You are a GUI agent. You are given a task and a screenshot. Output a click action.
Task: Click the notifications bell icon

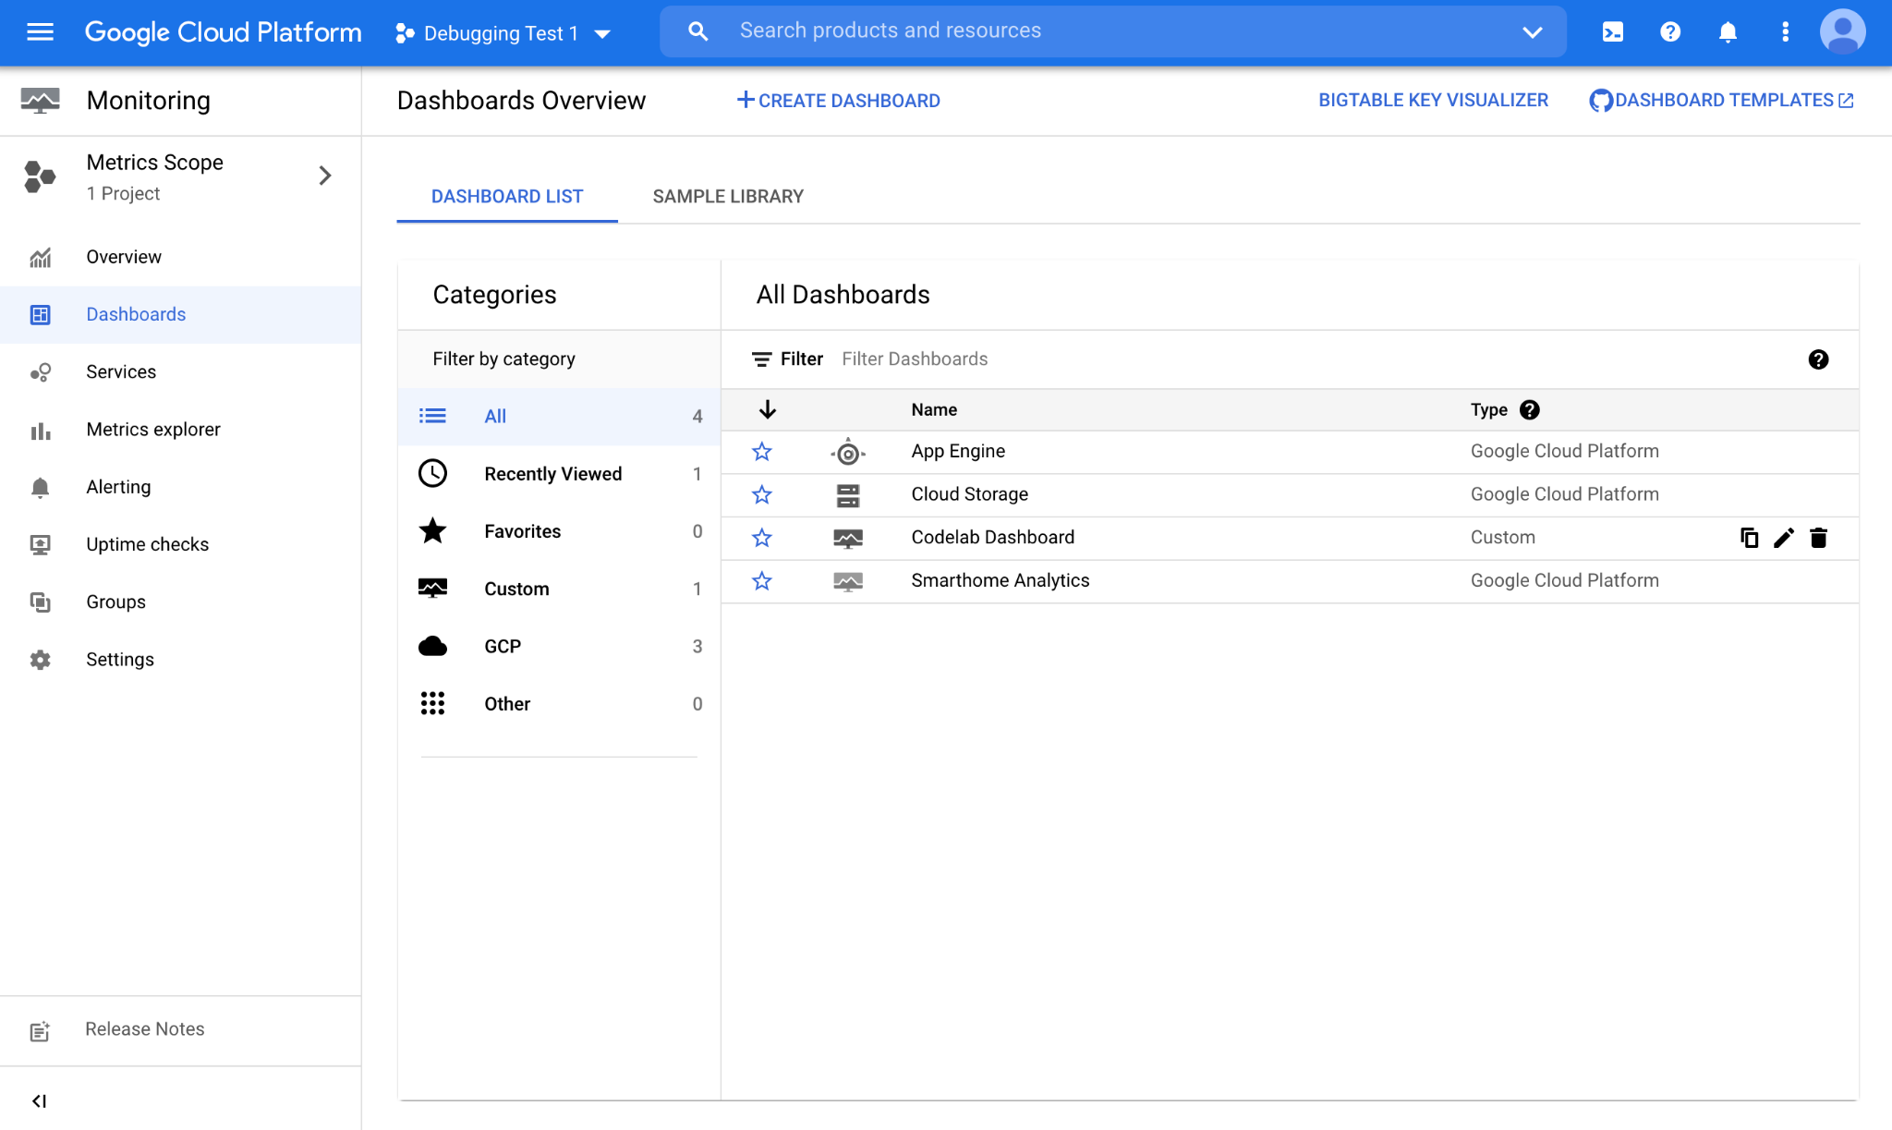[x=1728, y=32]
